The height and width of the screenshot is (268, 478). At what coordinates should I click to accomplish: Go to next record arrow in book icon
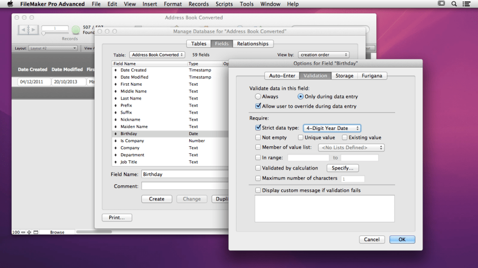[x=34, y=30]
